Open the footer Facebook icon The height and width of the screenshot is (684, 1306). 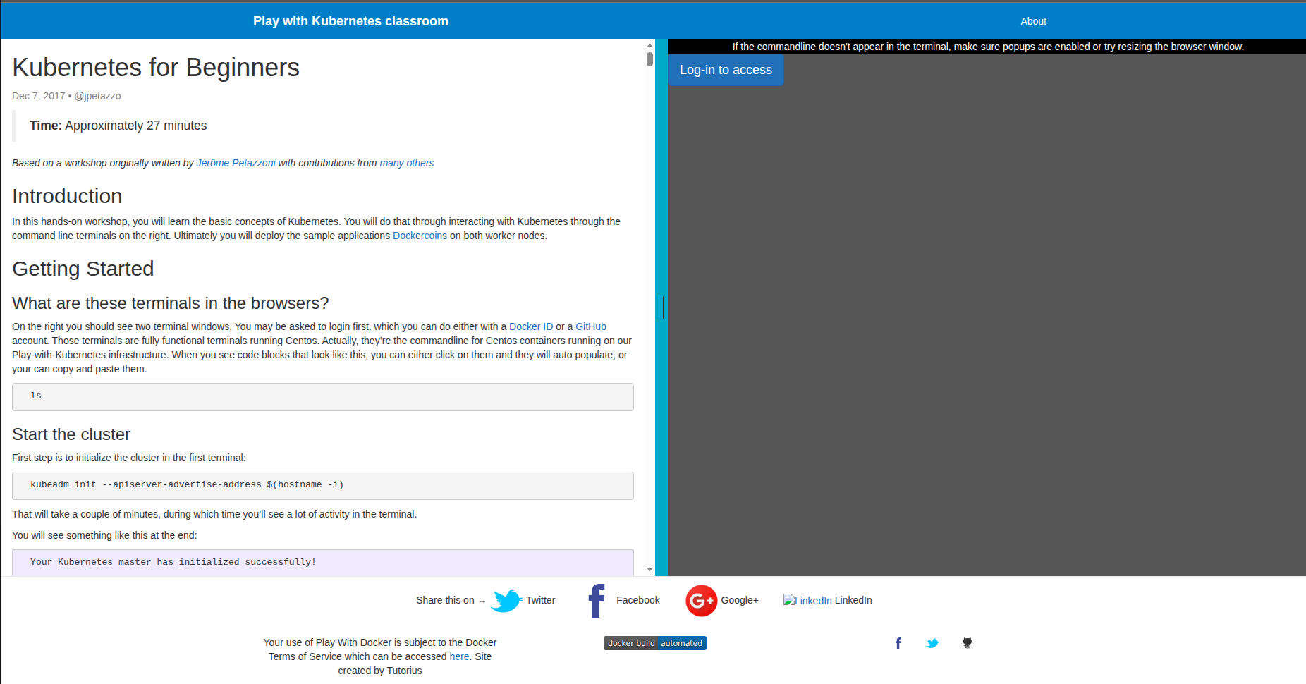pyautogui.click(x=898, y=643)
